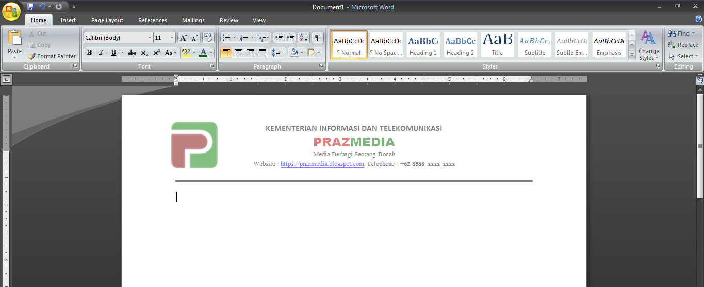Cut the selection
The width and height of the screenshot is (704, 287).
point(37,33)
